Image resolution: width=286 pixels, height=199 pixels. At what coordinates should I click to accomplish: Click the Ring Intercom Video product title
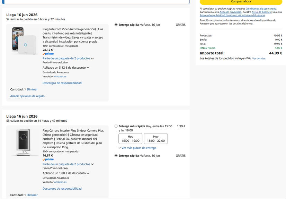(73, 35)
